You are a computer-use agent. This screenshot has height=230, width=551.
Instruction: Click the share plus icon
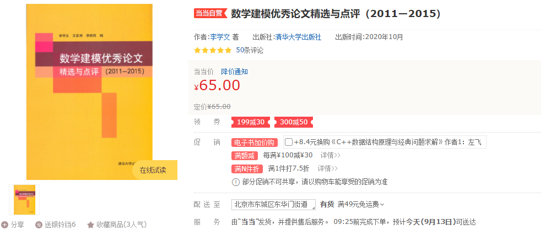[5, 224]
